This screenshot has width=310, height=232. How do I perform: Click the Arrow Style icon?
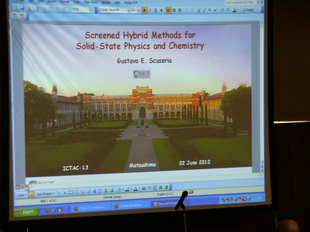[x=155, y=188]
